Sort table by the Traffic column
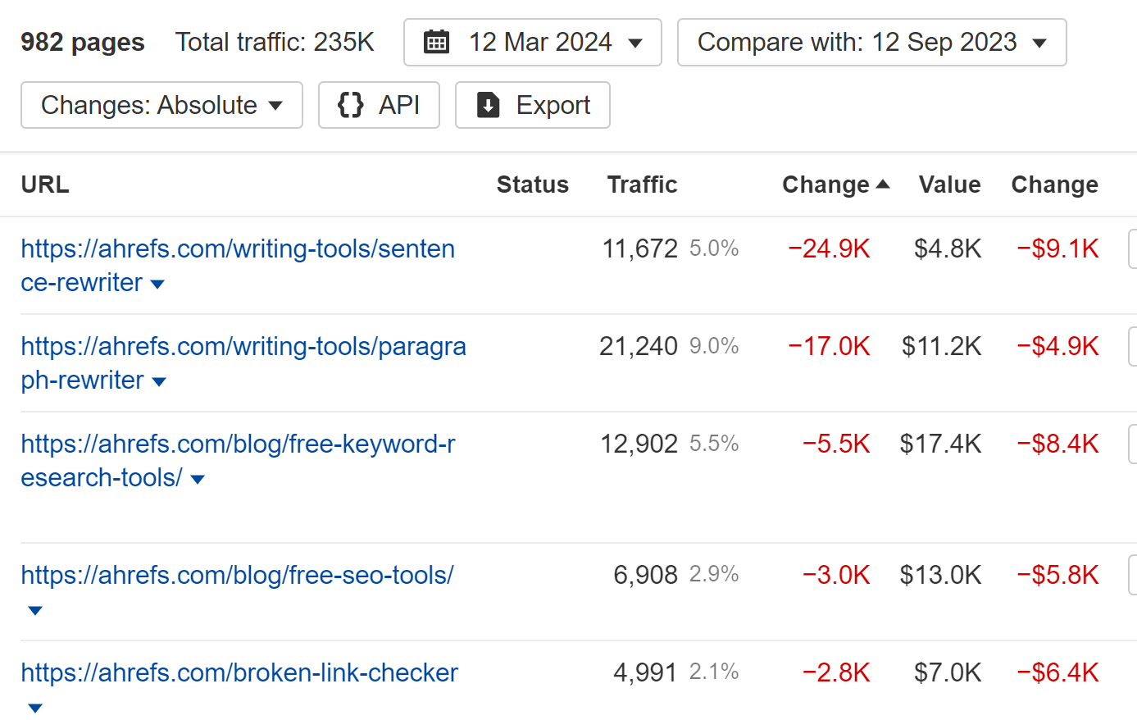Image resolution: width=1137 pixels, height=720 pixels. [642, 184]
